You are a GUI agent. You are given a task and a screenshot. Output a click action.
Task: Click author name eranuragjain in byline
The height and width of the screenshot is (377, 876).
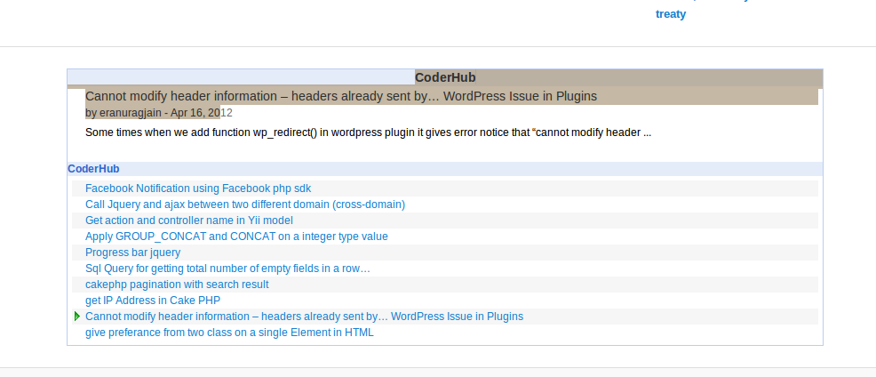tap(131, 113)
